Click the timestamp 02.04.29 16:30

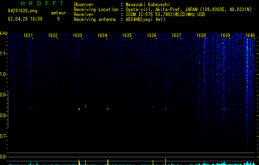point(25,19)
